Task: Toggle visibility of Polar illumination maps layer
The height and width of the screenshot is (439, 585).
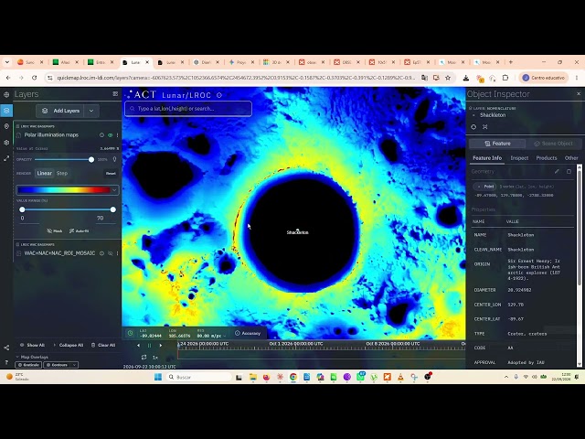Action: [110, 135]
